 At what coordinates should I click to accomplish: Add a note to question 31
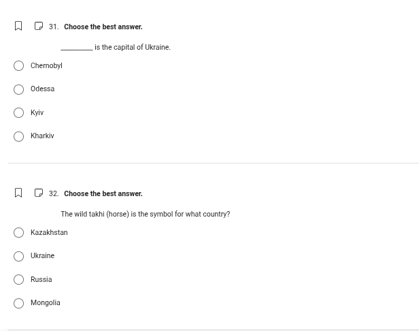[x=39, y=27]
